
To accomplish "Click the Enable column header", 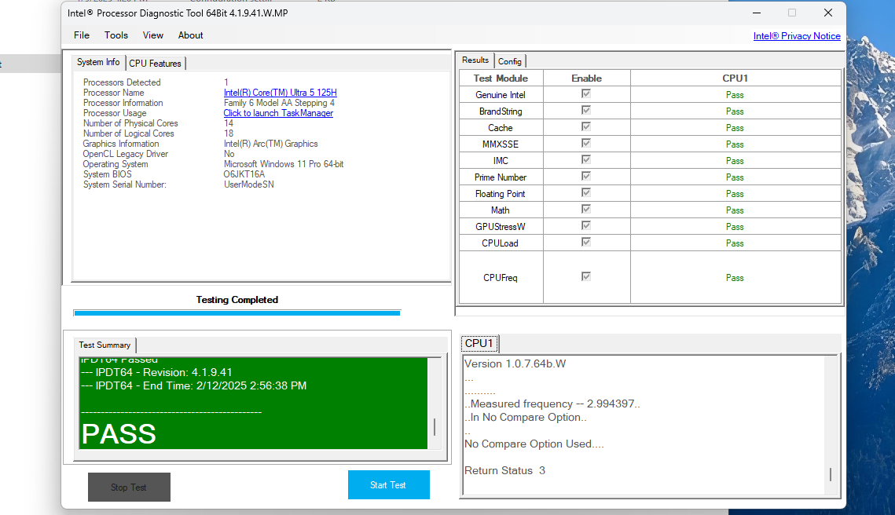I will point(587,79).
